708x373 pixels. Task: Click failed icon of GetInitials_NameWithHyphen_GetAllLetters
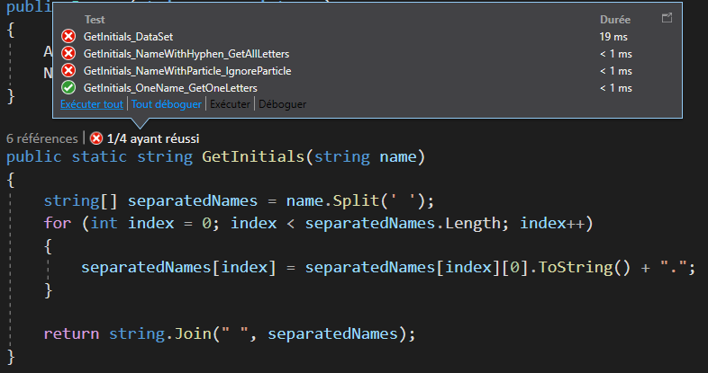[x=68, y=53]
